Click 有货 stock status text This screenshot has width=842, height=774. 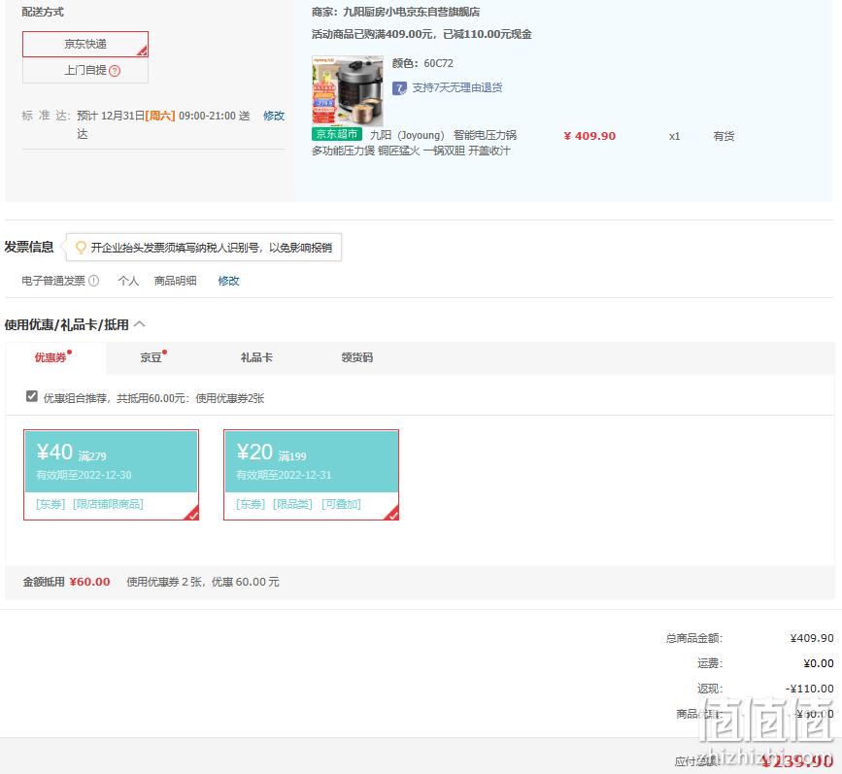724,136
